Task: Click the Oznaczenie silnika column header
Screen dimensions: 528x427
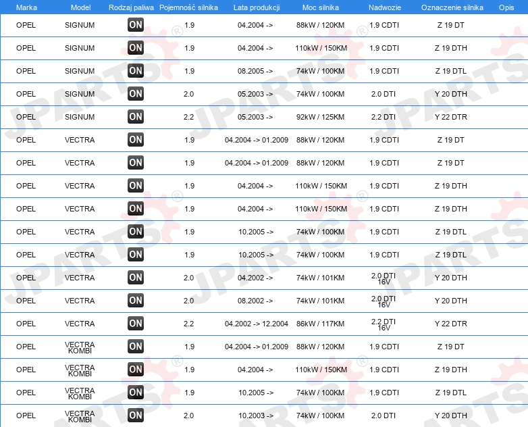Action: pyautogui.click(x=452, y=7)
